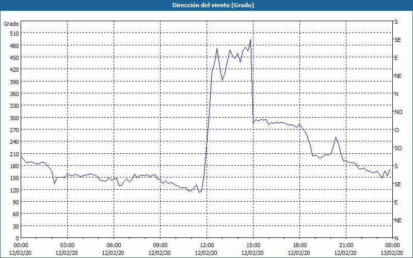Click the 420 degree axis label

click(x=14, y=70)
